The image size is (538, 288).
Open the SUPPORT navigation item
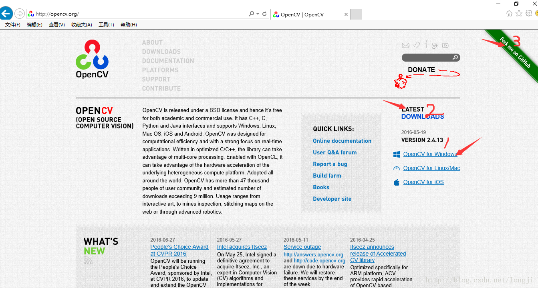tap(156, 79)
